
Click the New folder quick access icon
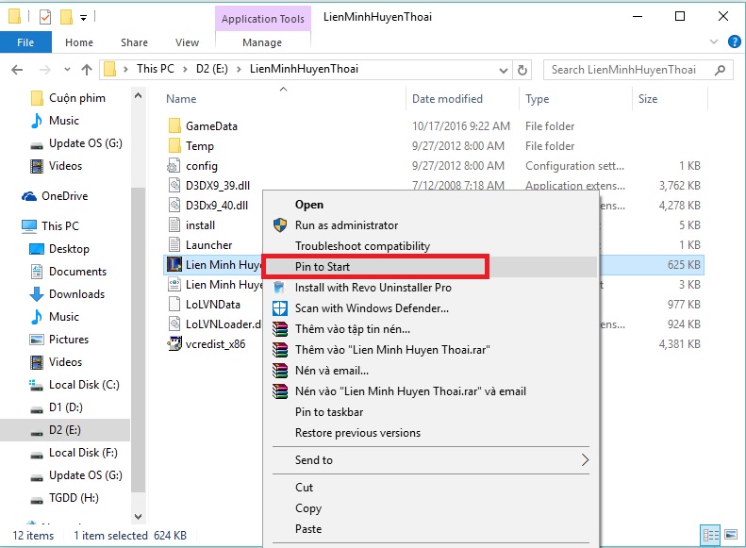[x=66, y=17]
